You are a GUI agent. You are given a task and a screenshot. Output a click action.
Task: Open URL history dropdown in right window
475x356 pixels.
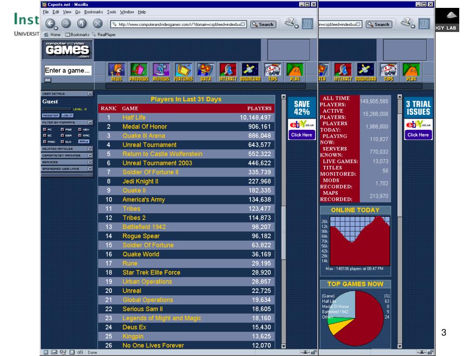point(359,25)
